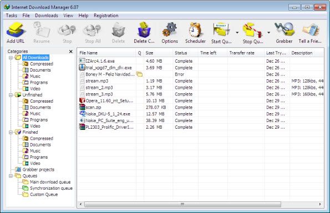This screenshot has height=213, width=330.
Task: Sort by the Time left column header
Action: point(212,53)
